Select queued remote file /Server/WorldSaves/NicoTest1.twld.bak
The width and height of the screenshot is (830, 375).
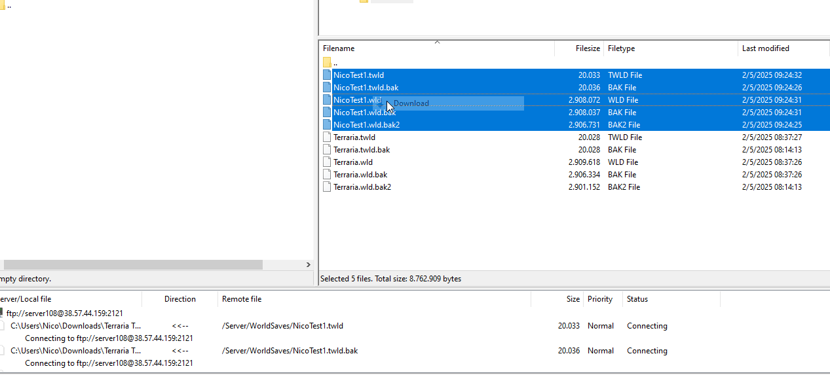coord(290,351)
